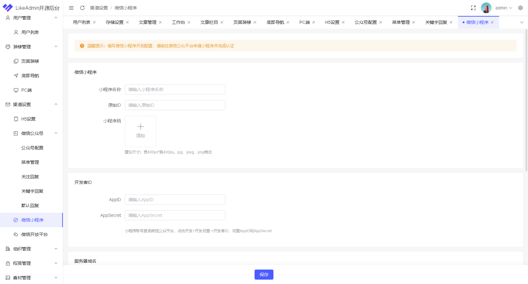Viewport: 528px width, 284px height.
Task: Select 微信小程序 in the sidebar
Action: click(31, 220)
